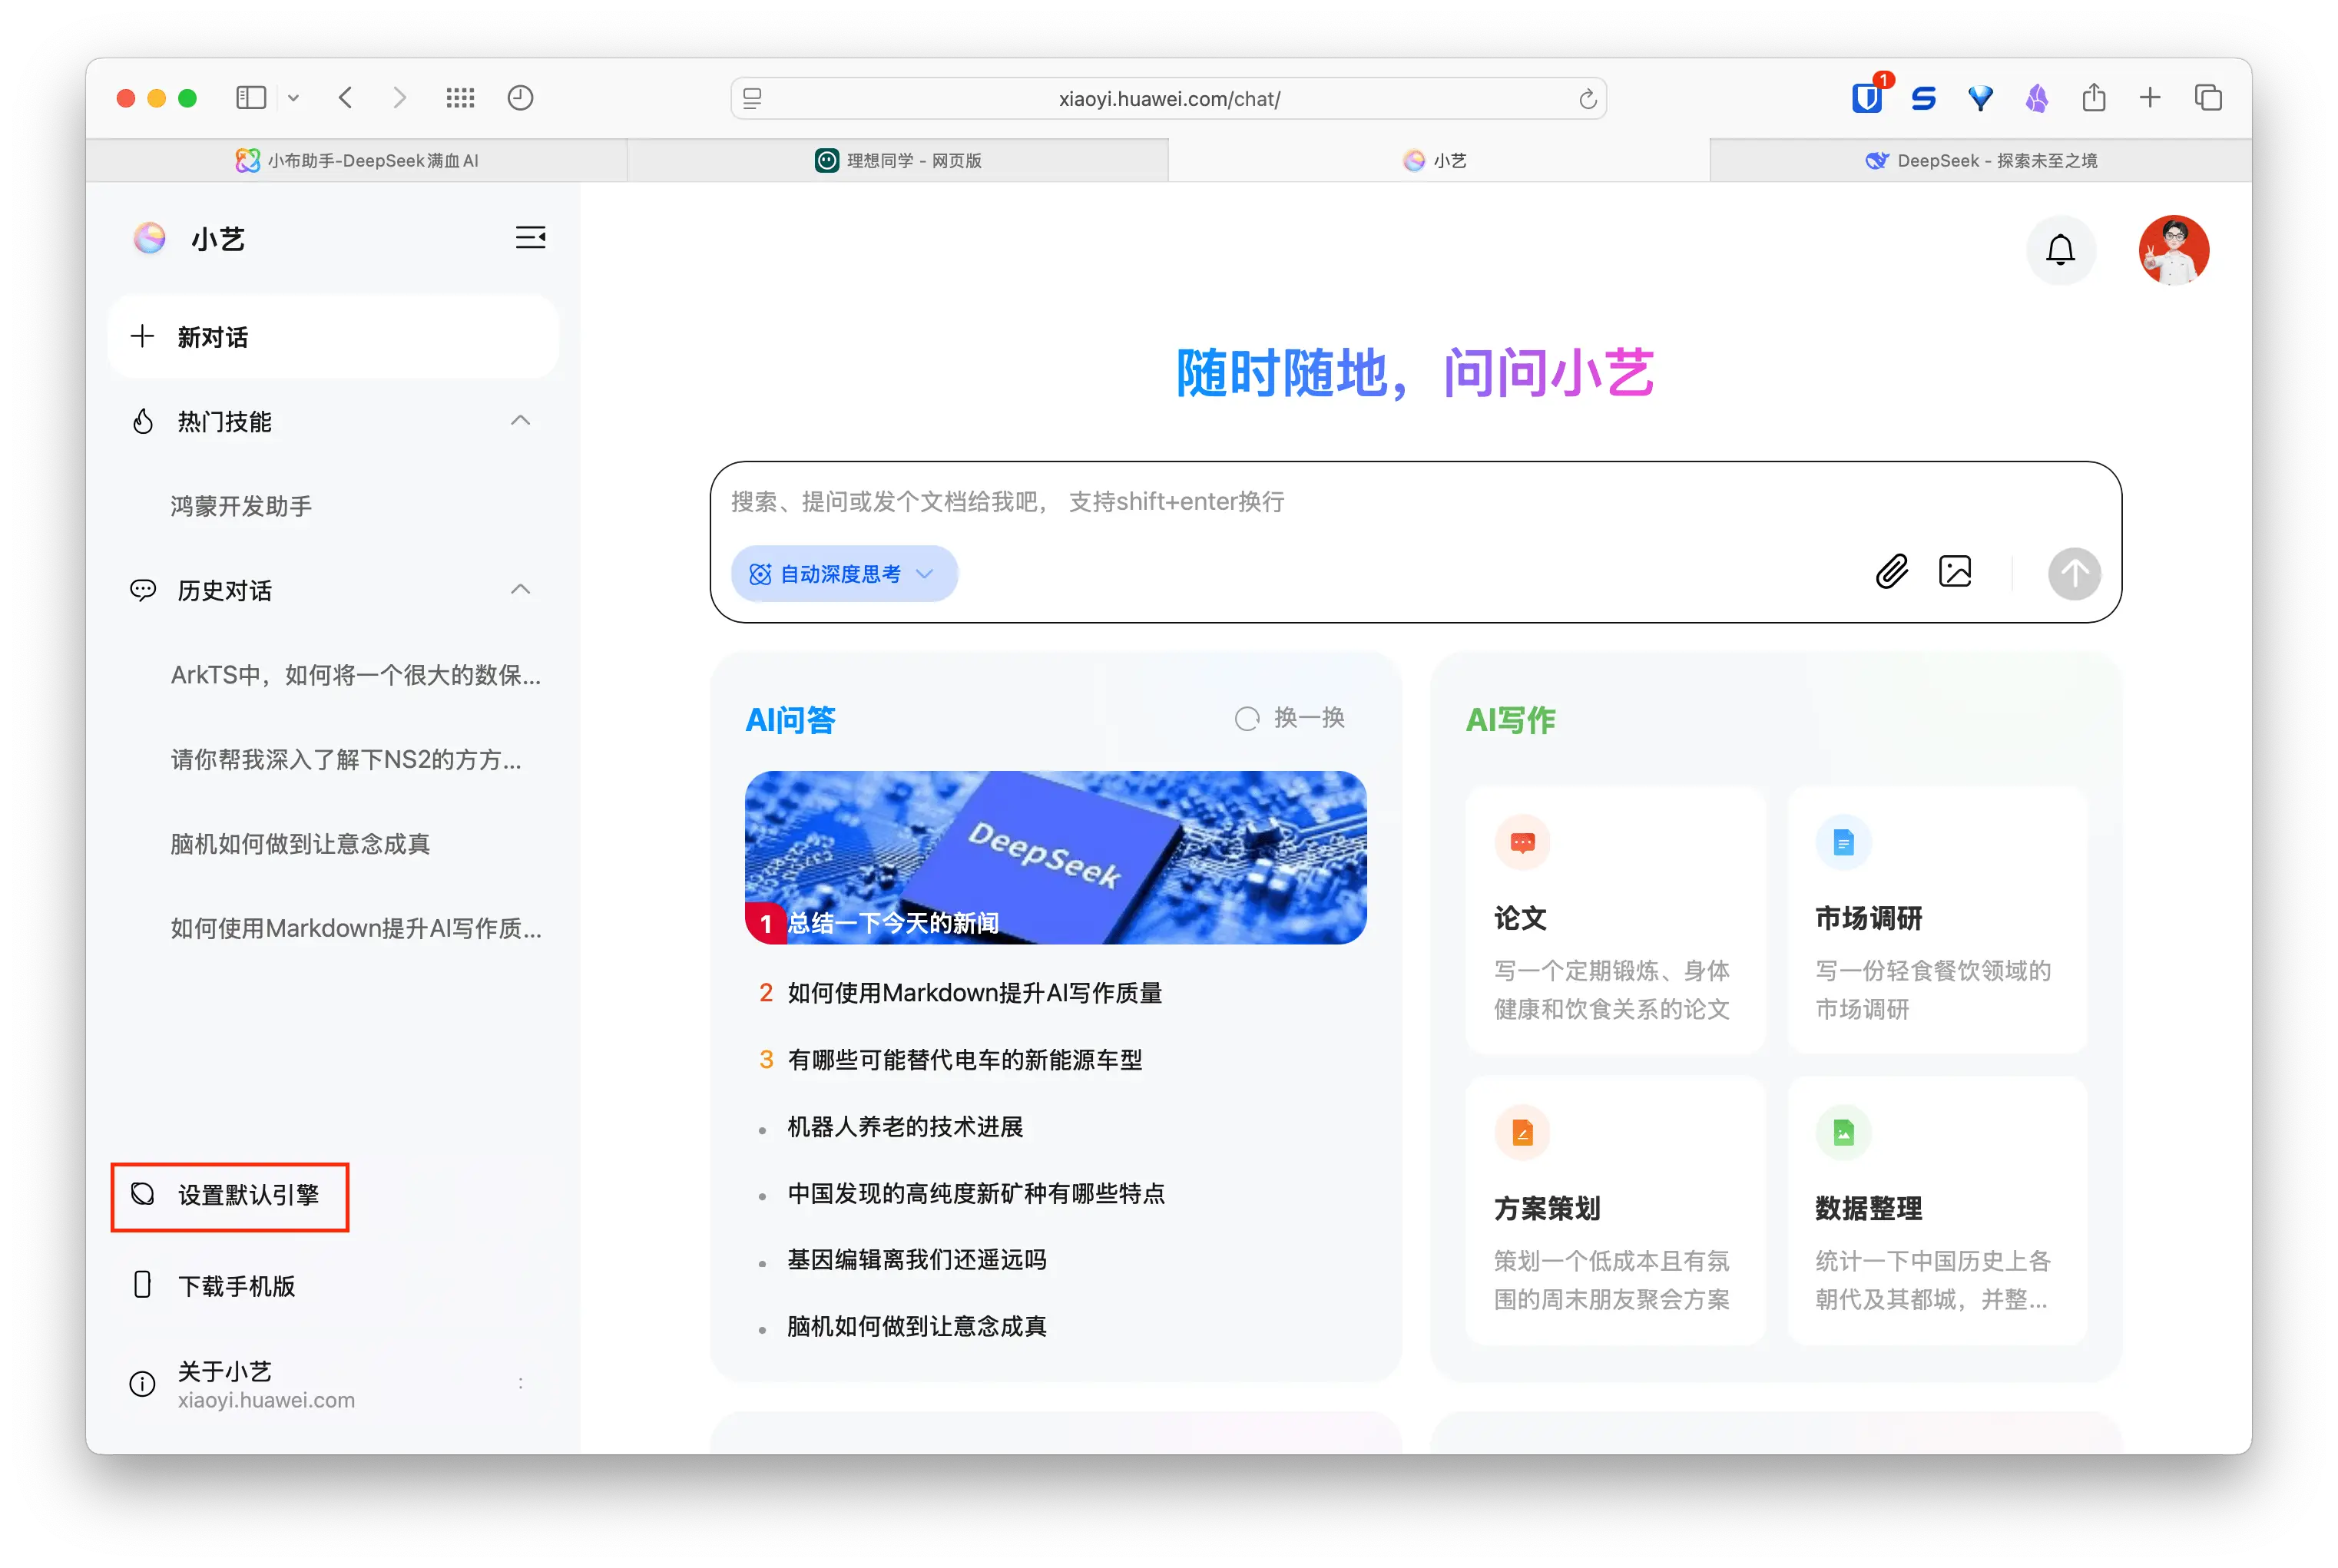Open notifications via the bell icon
This screenshot has width=2338, height=1568.
2061,250
